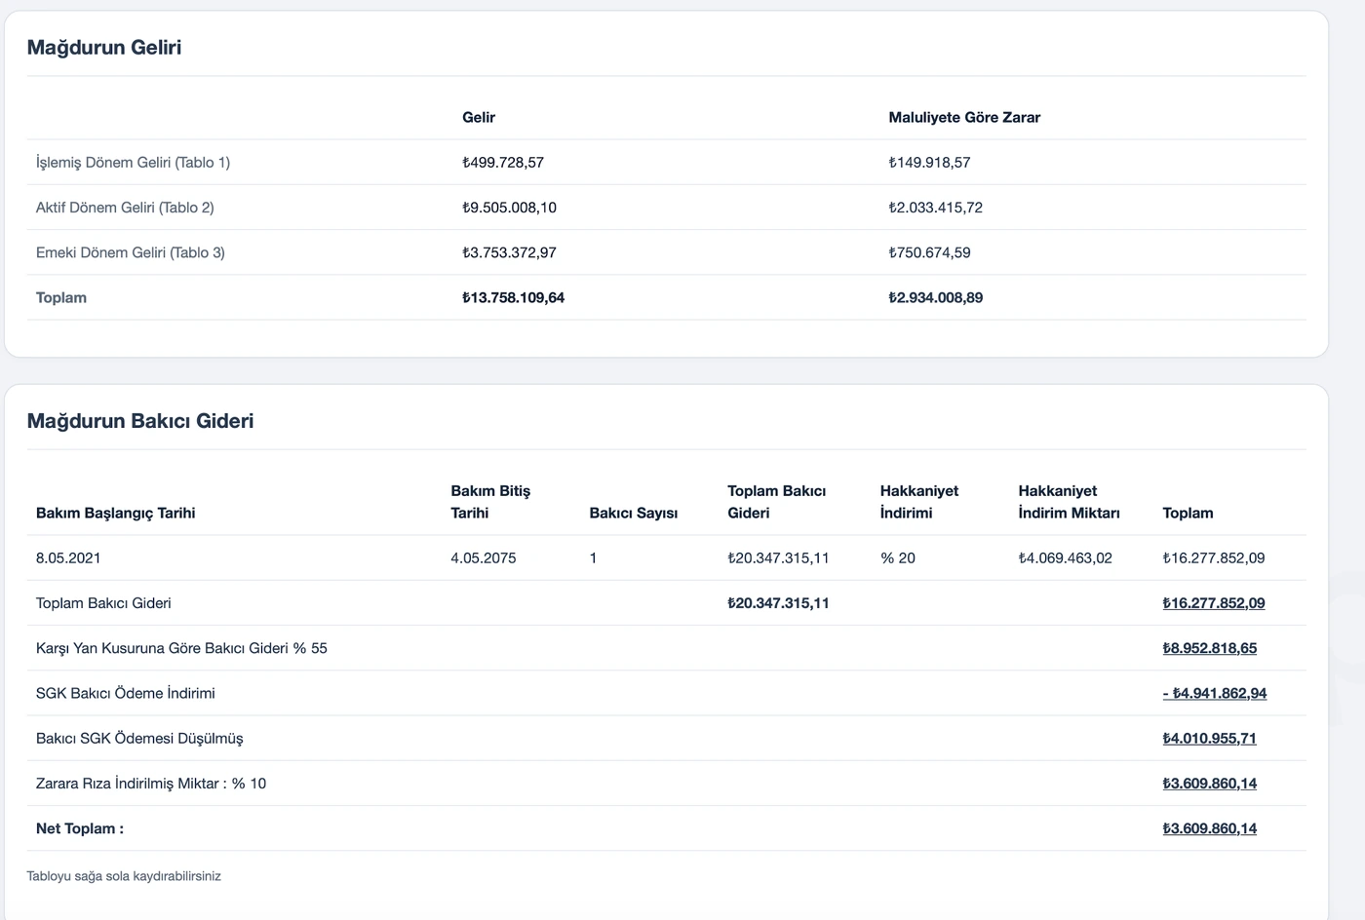Click the "Bakıcı SGK Ödemesi Düşülmüş" row label

[x=139, y=739]
